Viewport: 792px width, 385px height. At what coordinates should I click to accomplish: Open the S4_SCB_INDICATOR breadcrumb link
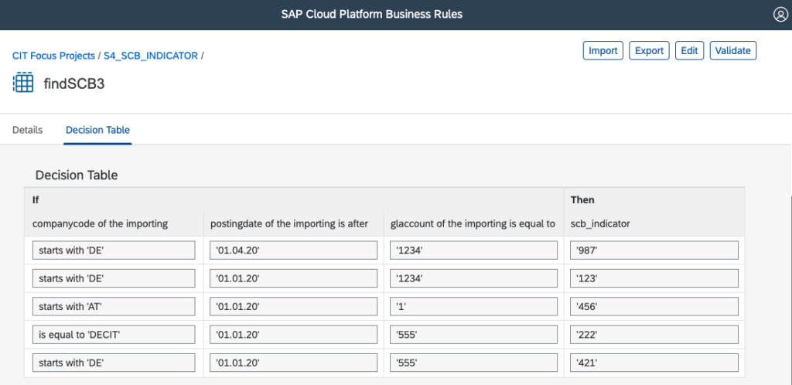pyautogui.click(x=151, y=56)
